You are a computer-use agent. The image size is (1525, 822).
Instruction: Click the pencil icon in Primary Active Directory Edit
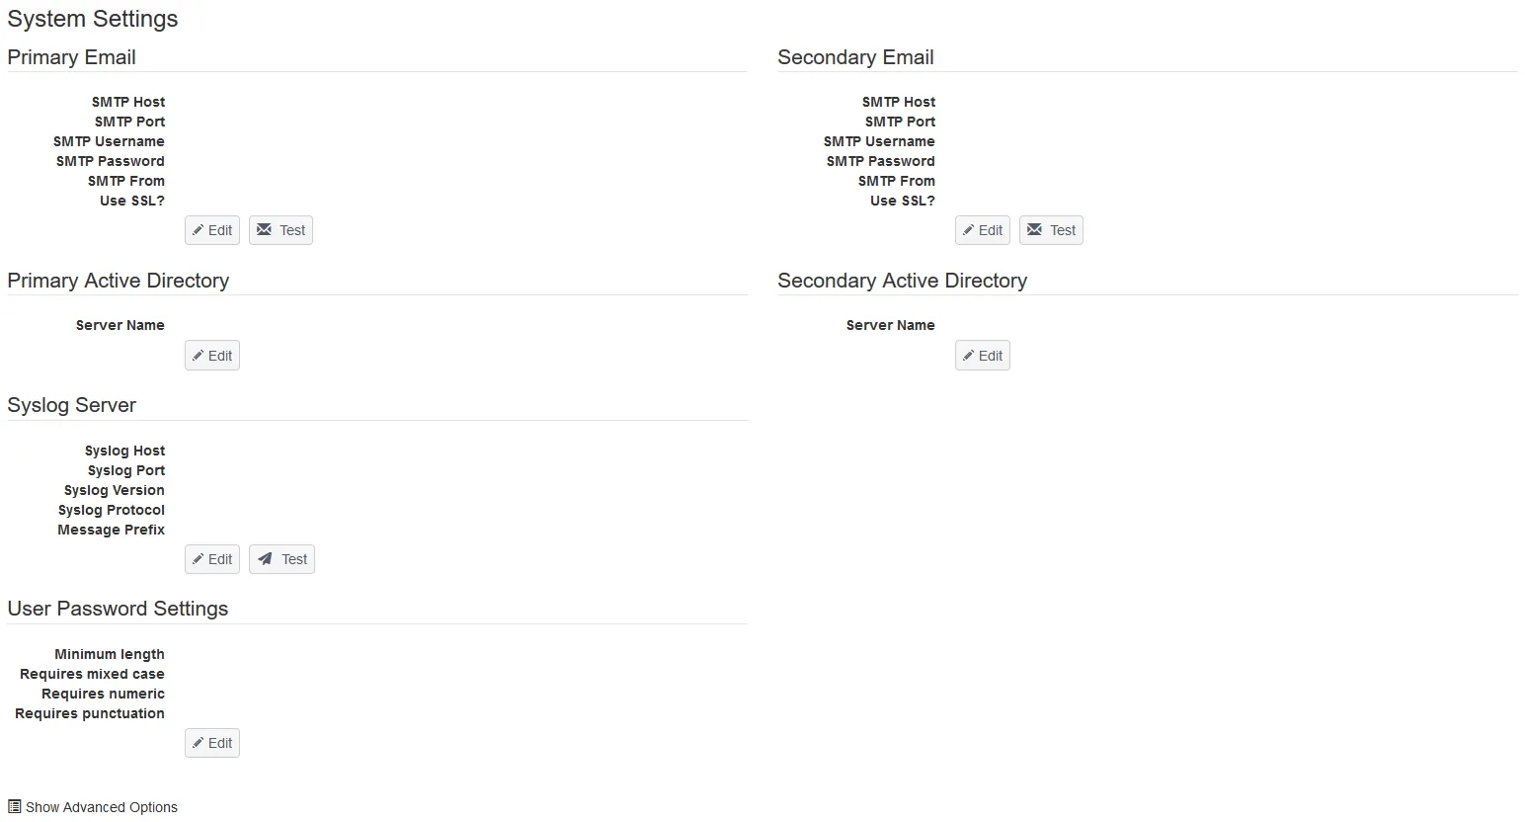tap(199, 356)
